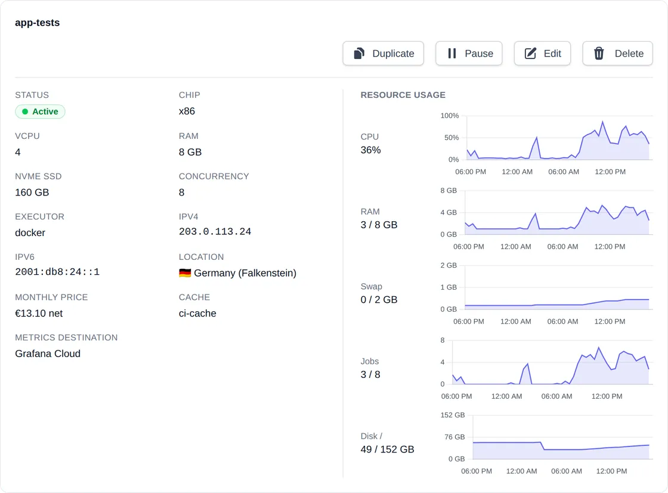The image size is (668, 493).
Task: Click the German flag icon
Action: (x=185, y=273)
